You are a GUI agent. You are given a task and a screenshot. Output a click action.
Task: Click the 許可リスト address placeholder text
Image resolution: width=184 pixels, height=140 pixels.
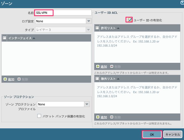(x=137, y=41)
